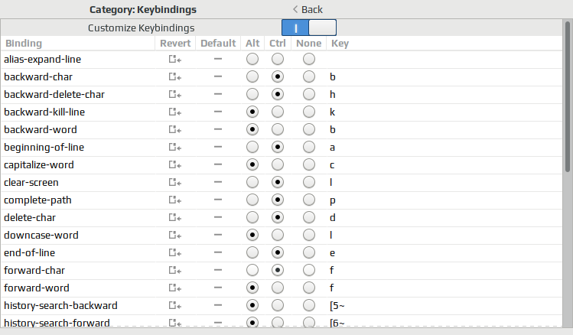Click revert icon for alias-expand-line
This screenshot has width=573, height=335.
point(175,59)
